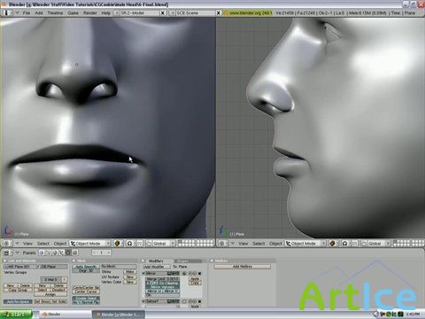Switch to the Object context button
Image resolution: width=425 pixels, height=319 pixels.
pos(61,253)
